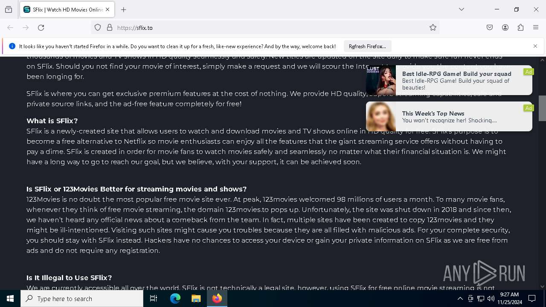This screenshot has width=546, height=307.
Task: Open a new tab with plus button
Action: (x=124, y=9)
